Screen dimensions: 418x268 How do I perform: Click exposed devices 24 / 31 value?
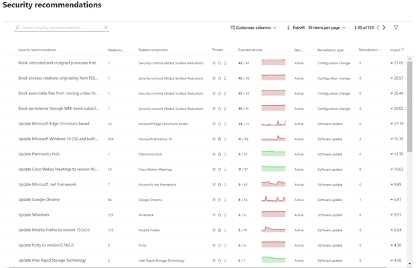[244, 124]
